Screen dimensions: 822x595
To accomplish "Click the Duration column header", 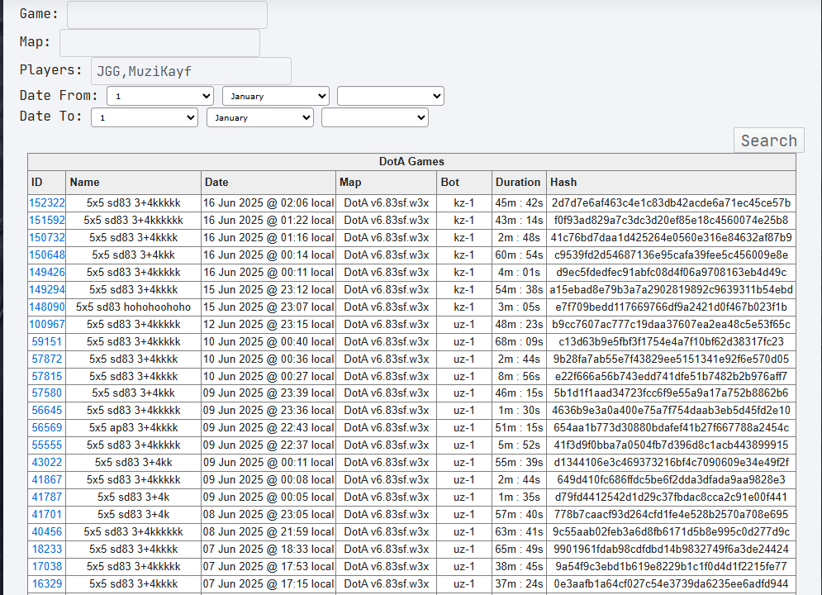I will click(x=519, y=182).
